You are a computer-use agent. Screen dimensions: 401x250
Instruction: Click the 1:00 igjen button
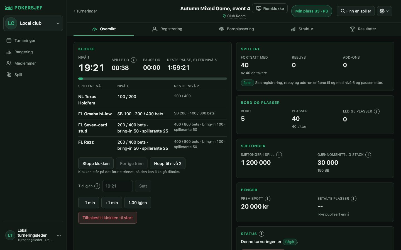(x=138, y=203)
